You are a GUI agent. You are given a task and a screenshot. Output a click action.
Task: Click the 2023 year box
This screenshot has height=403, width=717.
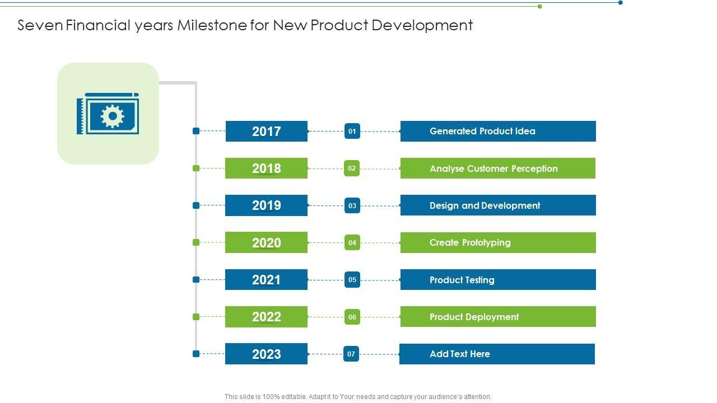point(266,354)
